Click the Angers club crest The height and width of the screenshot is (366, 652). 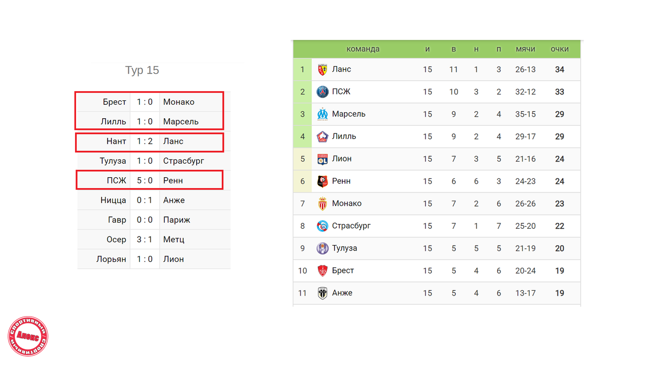pos(323,293)
